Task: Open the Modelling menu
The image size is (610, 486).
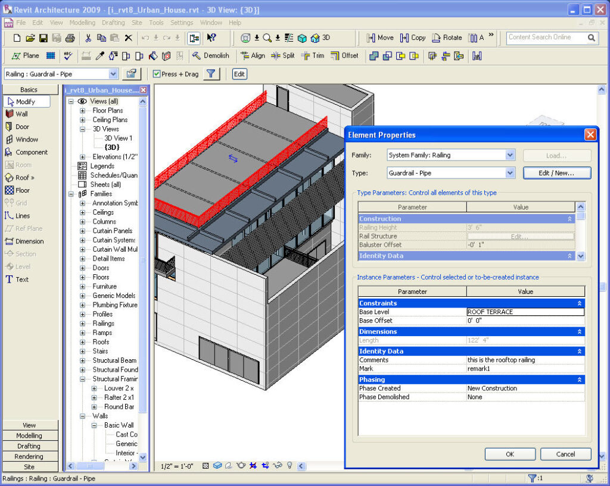Action: point(82,23)
